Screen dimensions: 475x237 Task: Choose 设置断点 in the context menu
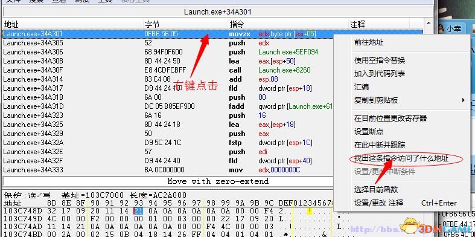[369, 131]
